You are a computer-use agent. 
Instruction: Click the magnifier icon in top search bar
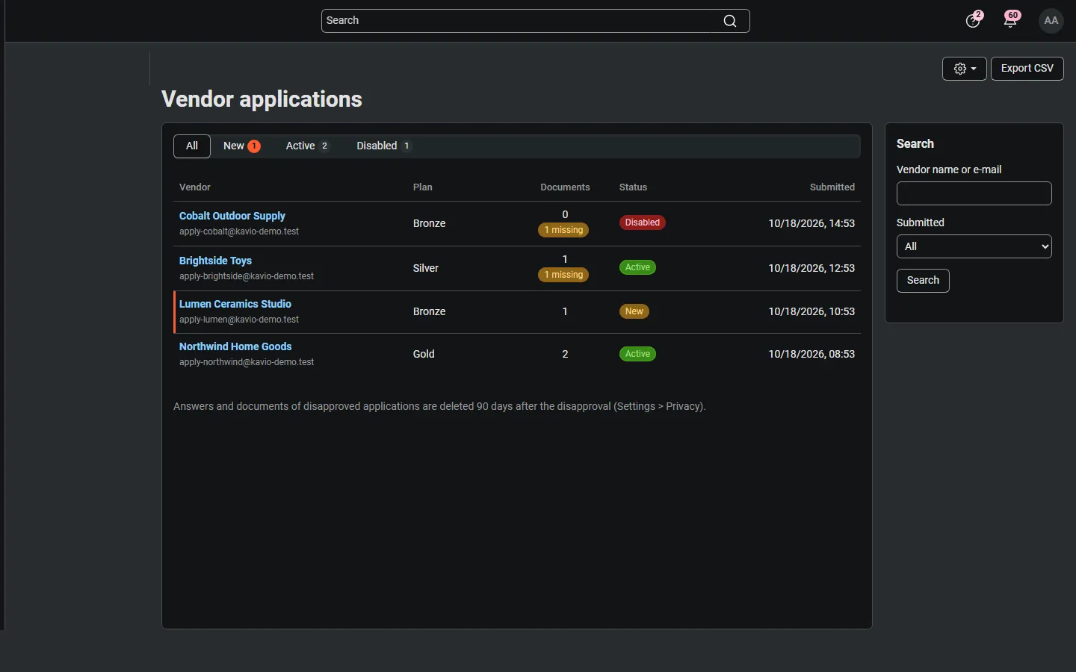tap(730, 21)
